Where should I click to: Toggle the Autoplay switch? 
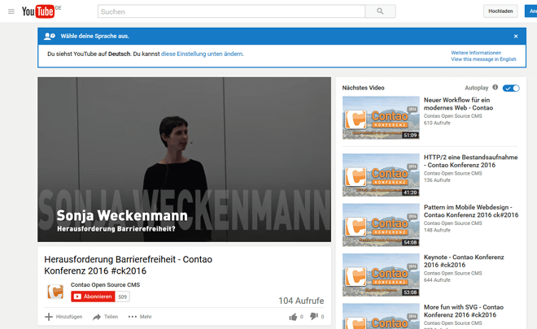(x=511, y=89)
